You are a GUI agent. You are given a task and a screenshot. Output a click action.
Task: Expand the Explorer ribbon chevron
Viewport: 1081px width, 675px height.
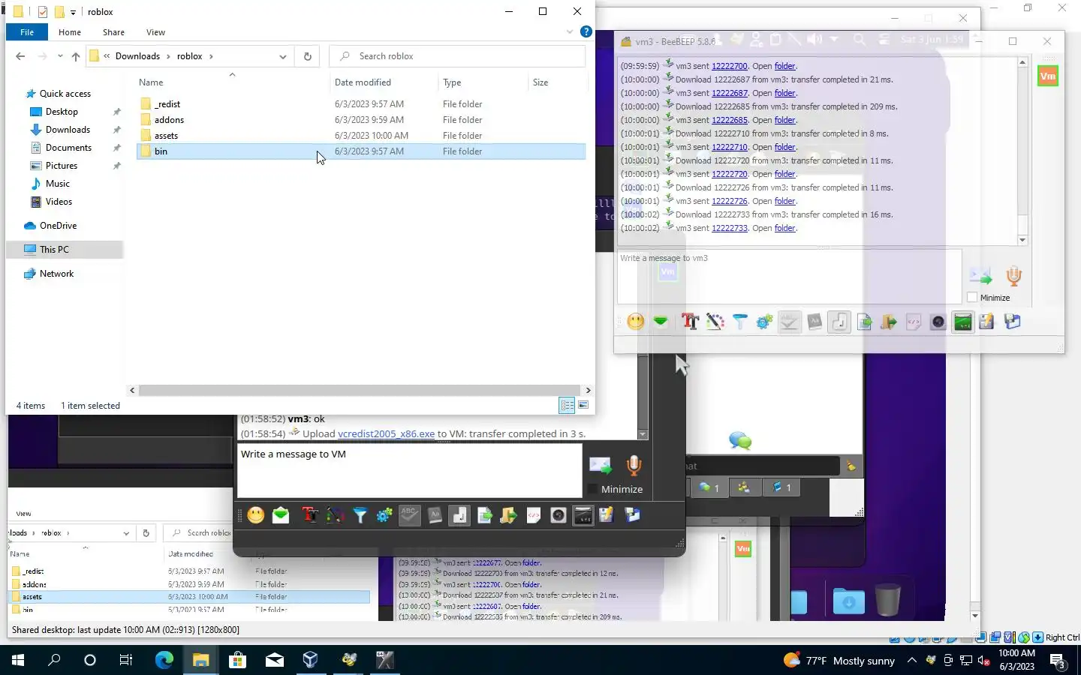click(x=570, y=31)
